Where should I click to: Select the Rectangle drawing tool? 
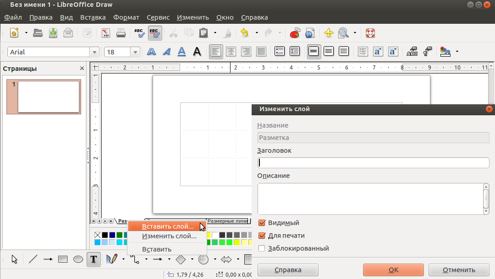[63, 259]
